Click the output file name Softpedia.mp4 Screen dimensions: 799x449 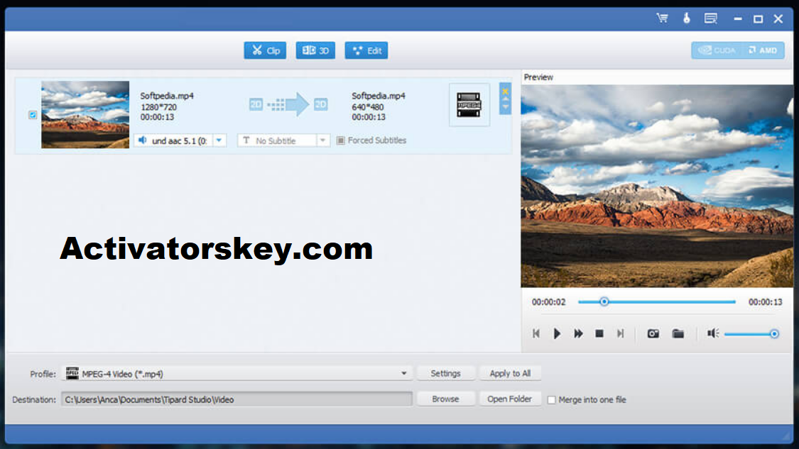click(378, 96)
